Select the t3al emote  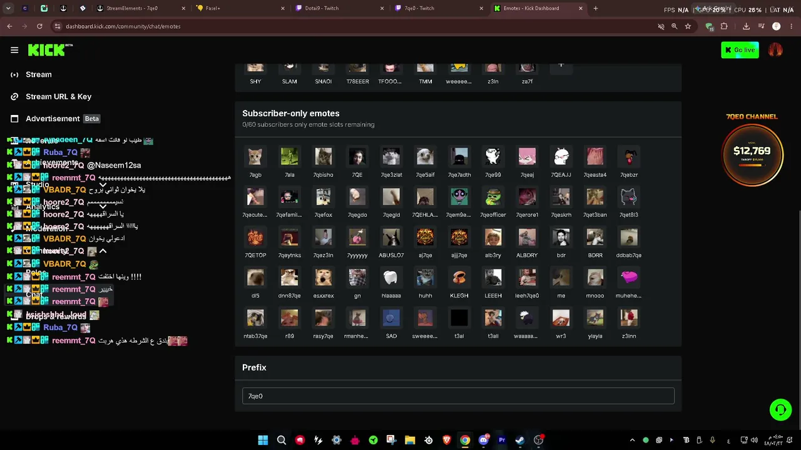coord(459,318)
